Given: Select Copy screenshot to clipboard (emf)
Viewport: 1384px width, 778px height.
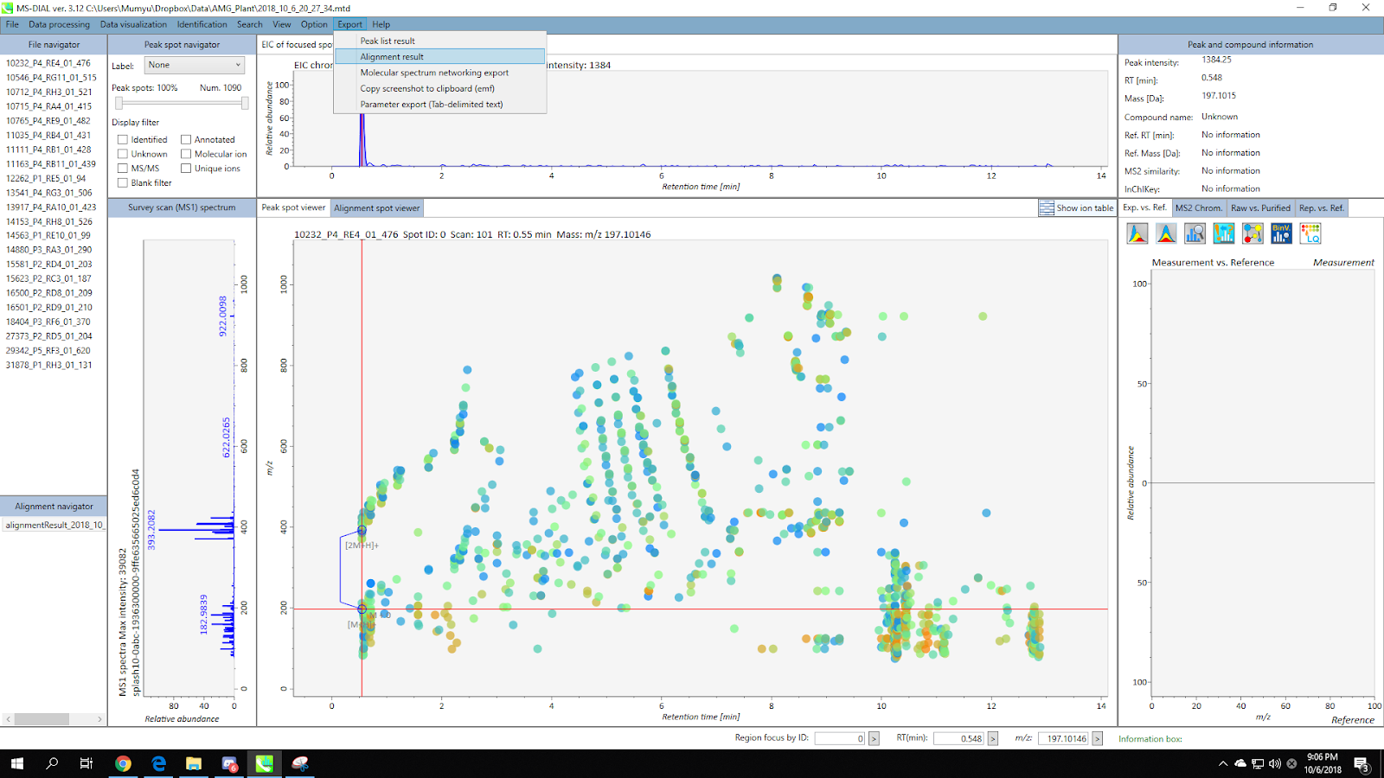Looking at the screenshot, I should click(440, 88).
